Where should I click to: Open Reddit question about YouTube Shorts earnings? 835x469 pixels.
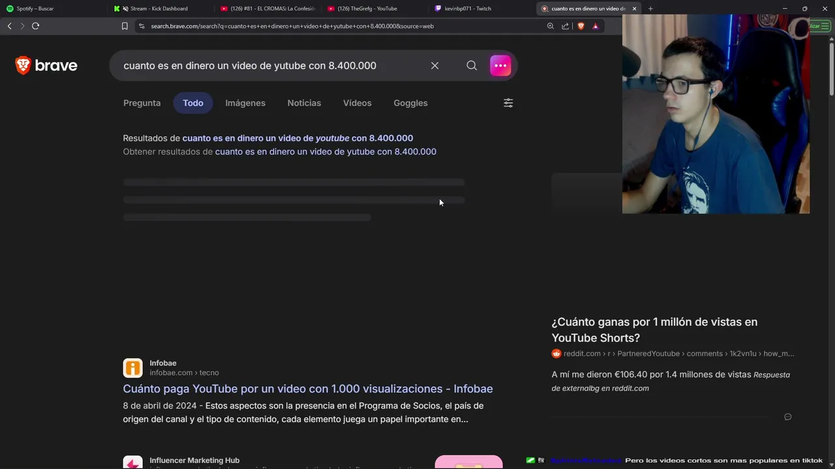654,330
